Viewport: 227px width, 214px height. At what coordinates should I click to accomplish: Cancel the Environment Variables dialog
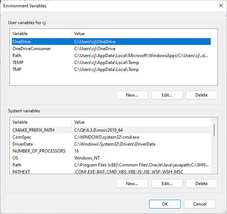coord(200,204)
